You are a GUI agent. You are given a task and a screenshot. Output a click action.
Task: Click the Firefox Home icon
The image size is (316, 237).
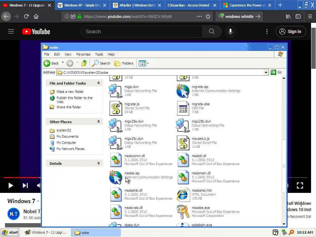pos(36,17)
